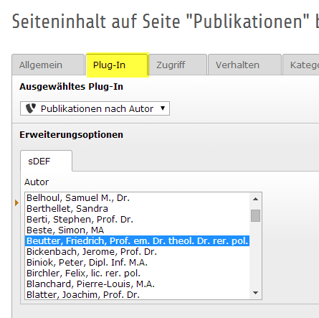Image resolution: width=319 pixels, height=318 pixels.
Task: Open the Publikationen nach Autor dropdown
Action: [95, 108]
